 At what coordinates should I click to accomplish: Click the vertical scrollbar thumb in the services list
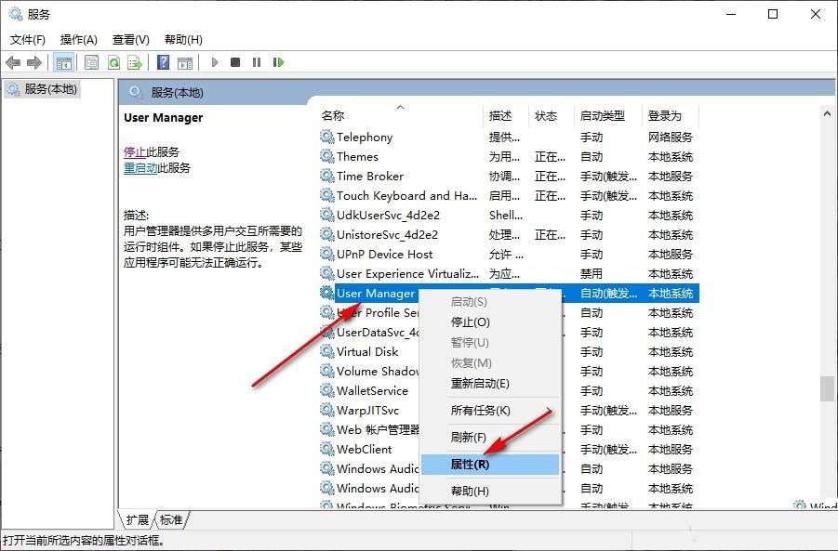click(827, 388)
